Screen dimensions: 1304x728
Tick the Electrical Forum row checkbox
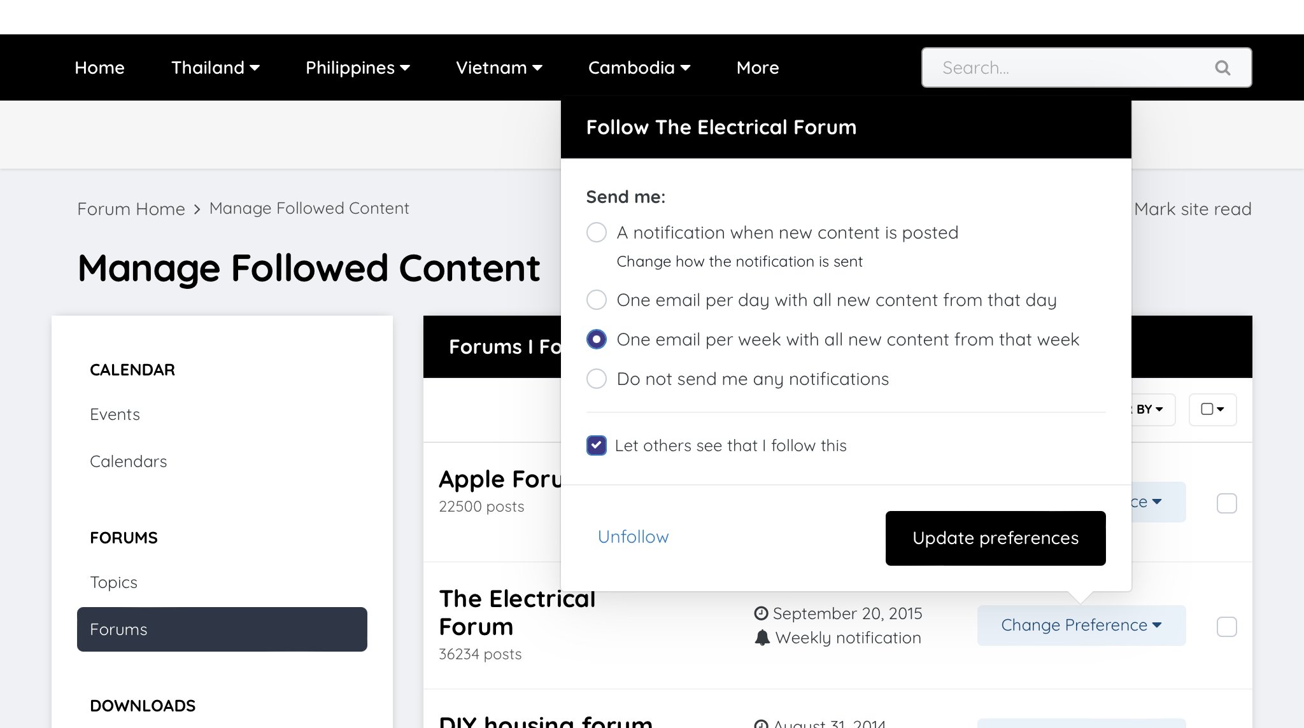point(1226,627)
